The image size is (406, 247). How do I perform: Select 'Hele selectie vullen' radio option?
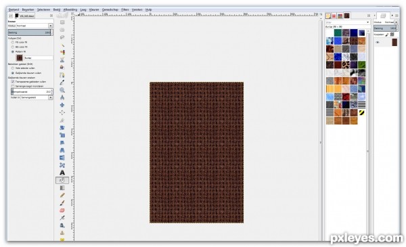(12, 68)
